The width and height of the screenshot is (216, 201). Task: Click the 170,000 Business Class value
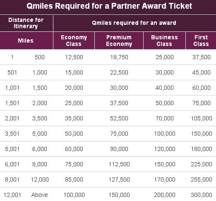click(x=165, y=179)
